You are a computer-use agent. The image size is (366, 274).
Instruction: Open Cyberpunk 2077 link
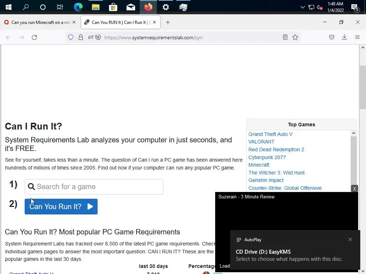(x=267, y=157)
